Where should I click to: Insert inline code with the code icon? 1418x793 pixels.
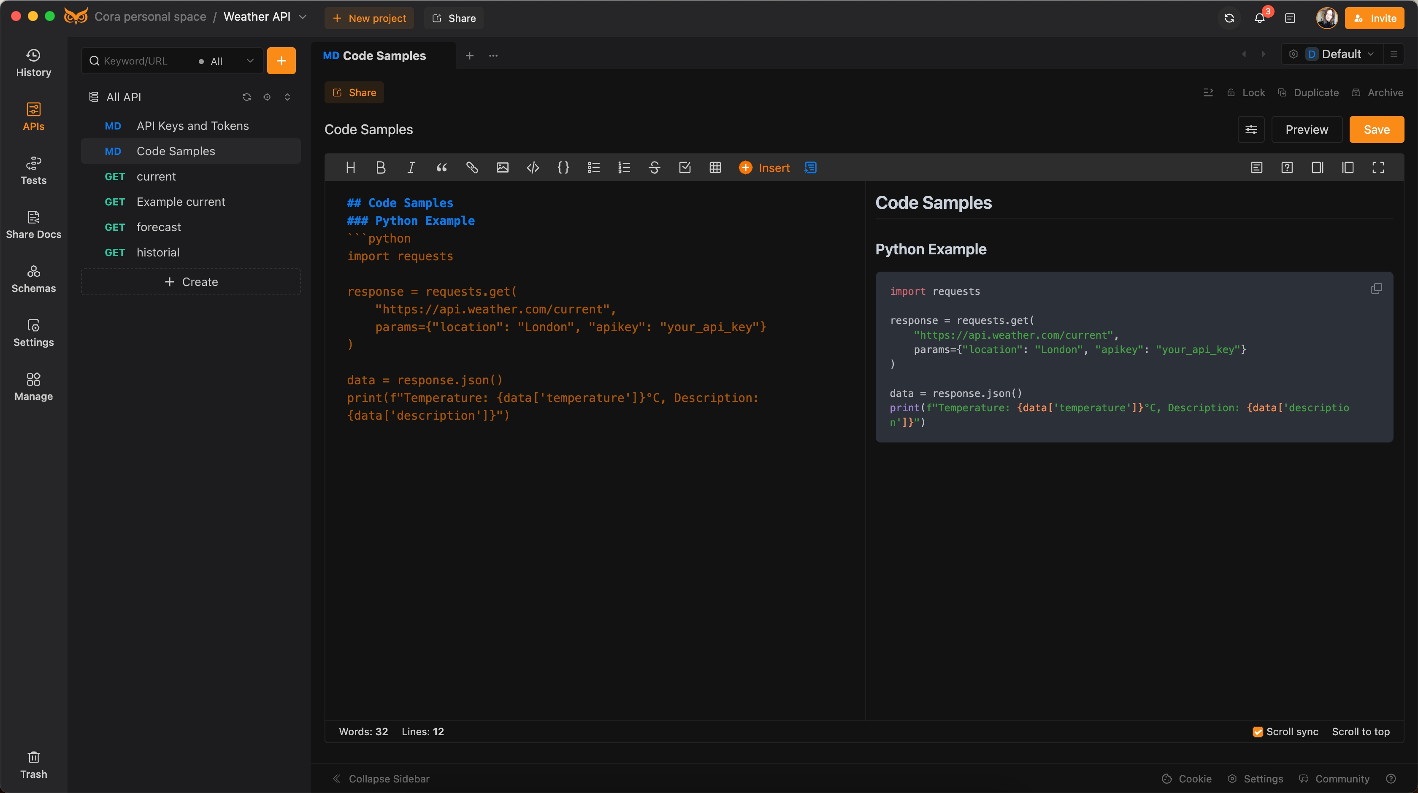coord(533,168)
